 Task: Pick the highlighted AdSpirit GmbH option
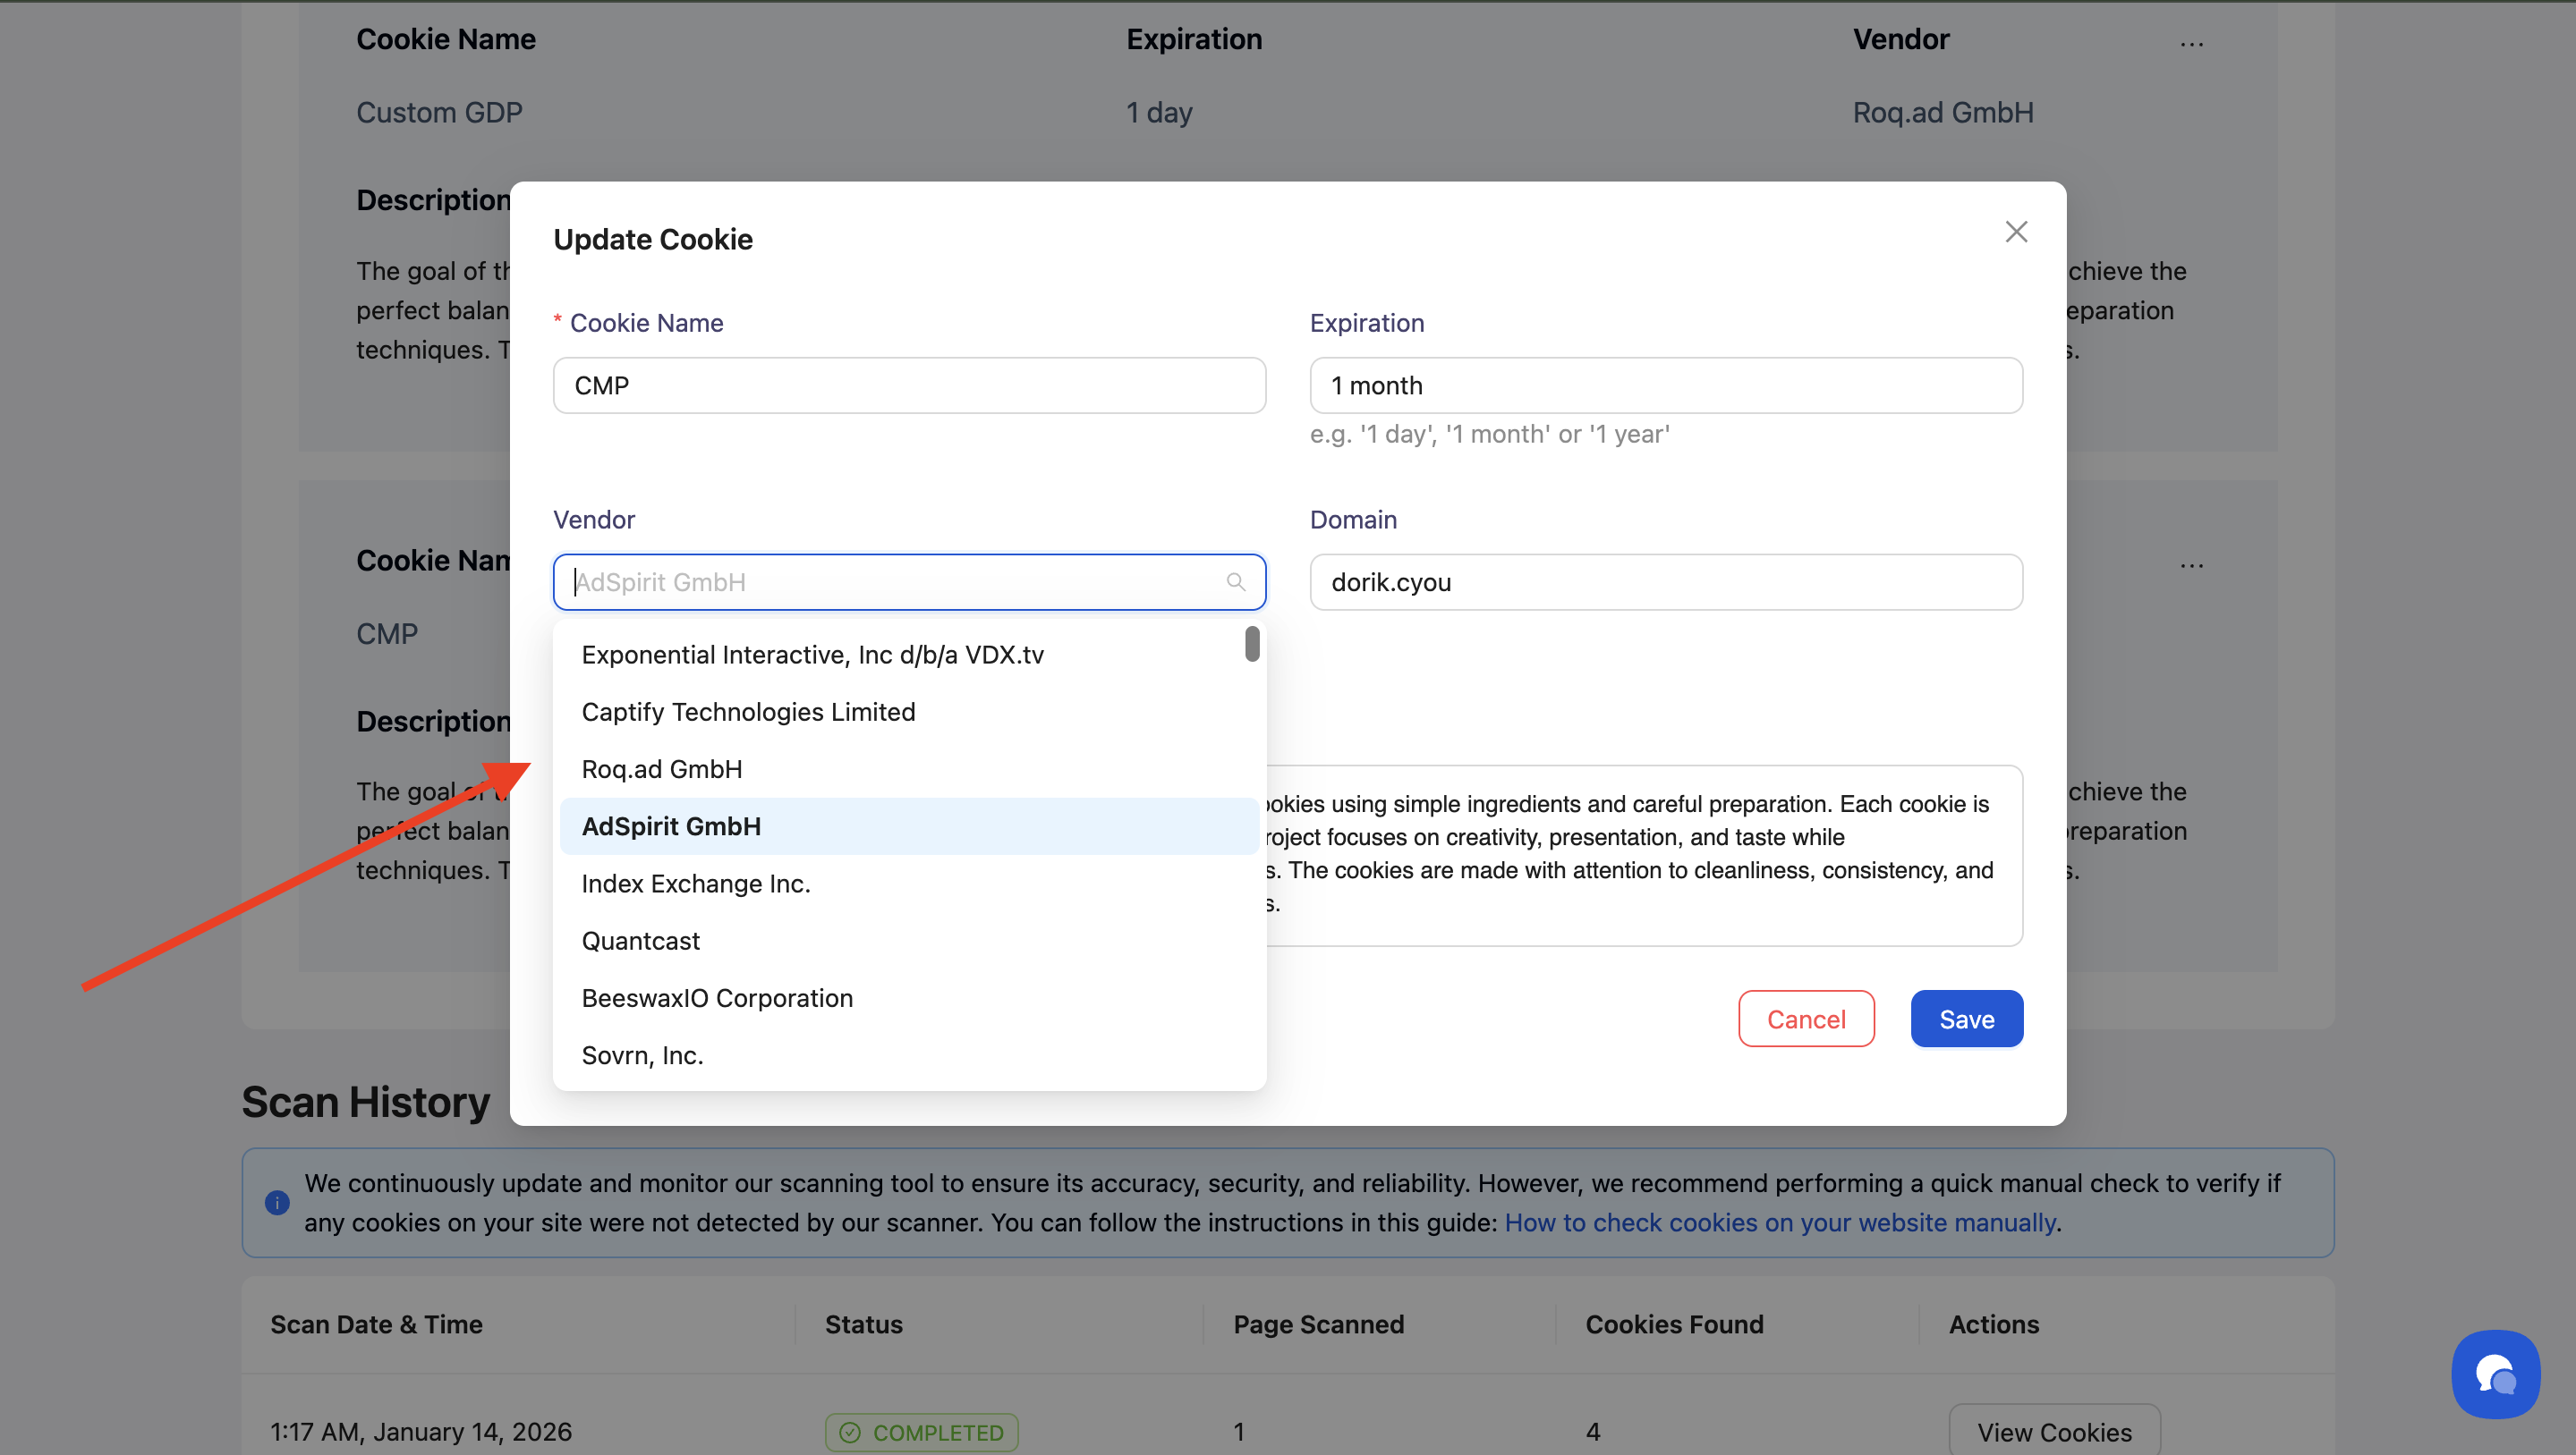(671, 826)
